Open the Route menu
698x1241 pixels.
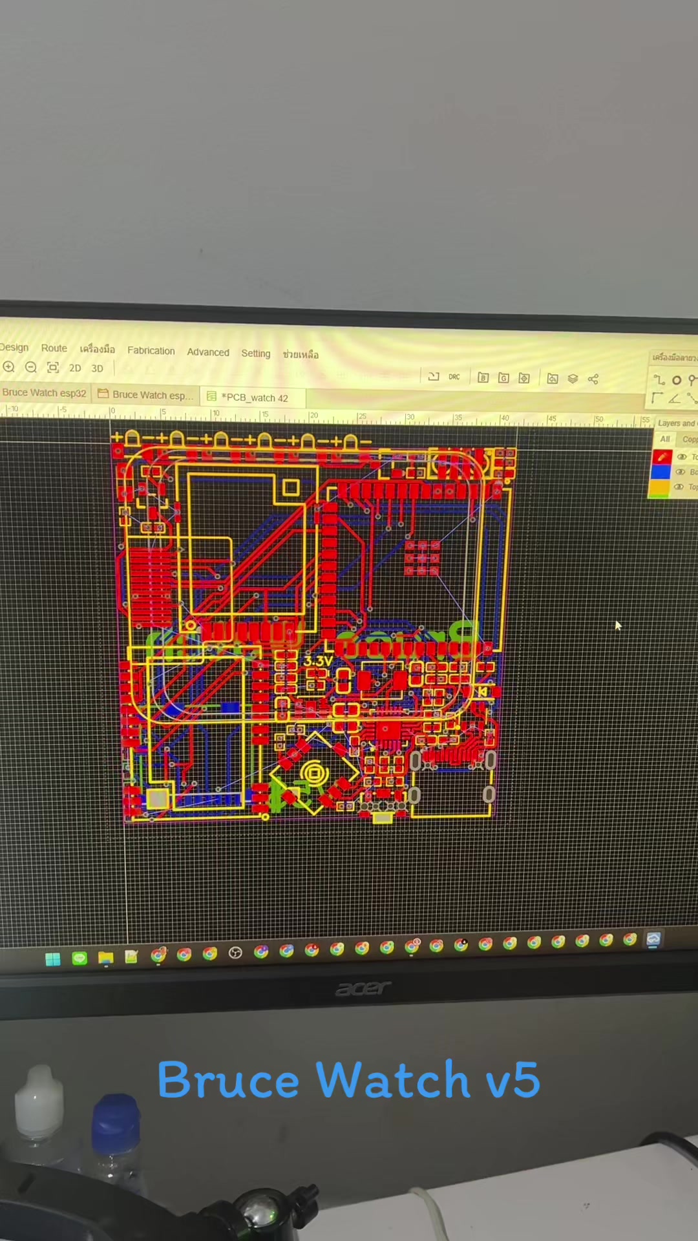click(54, 348)
